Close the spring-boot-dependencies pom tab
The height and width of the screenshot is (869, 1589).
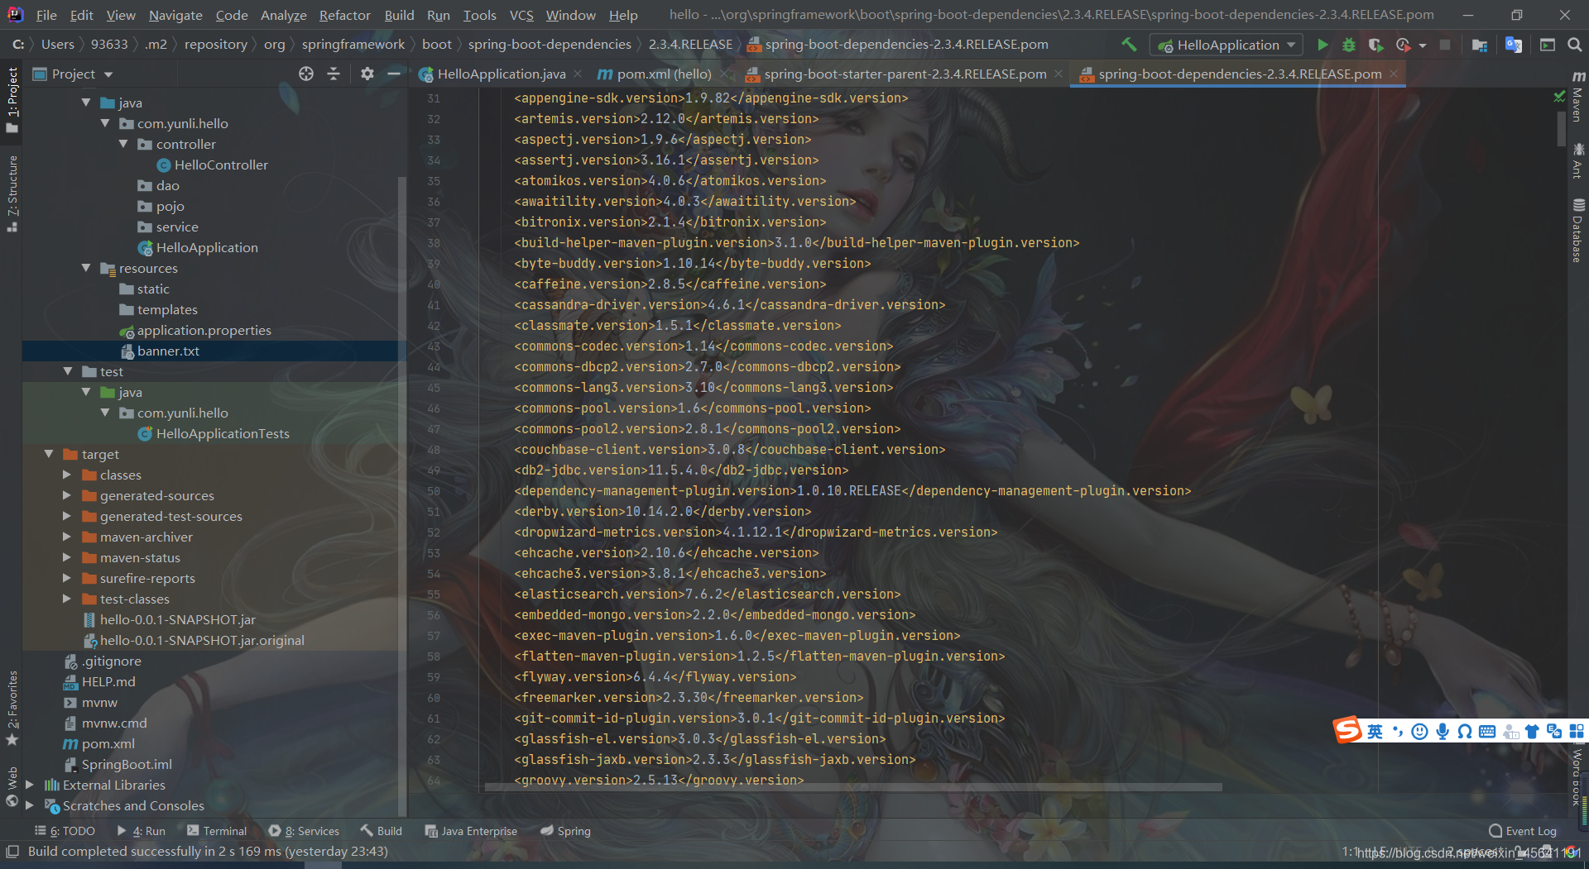coord(1394,74)
